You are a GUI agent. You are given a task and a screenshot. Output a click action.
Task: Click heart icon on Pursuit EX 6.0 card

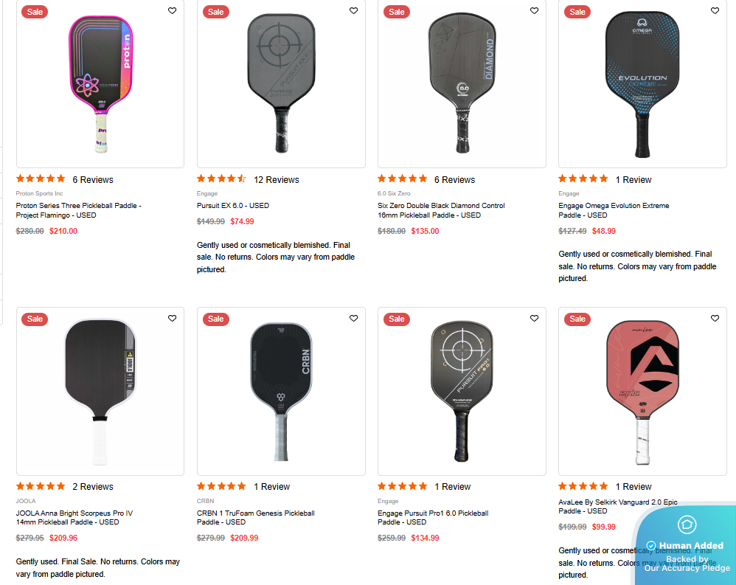point(353,11)
